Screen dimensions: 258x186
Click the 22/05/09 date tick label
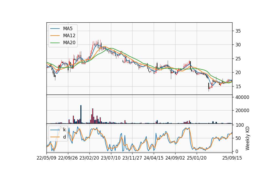(x=46, y=158)
